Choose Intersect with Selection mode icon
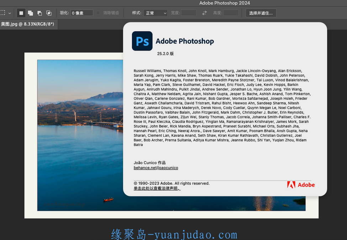 click(49, 13)
